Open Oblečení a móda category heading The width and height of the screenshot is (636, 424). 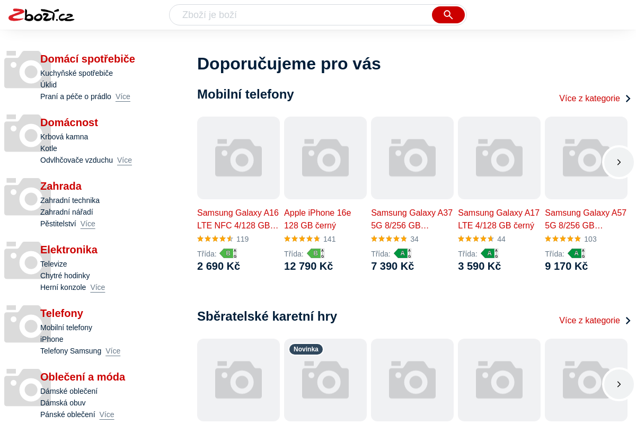[83, 377]
